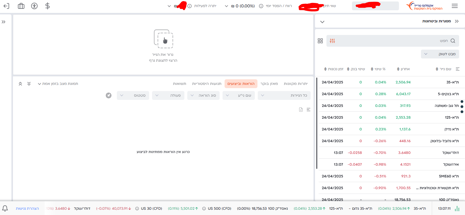Collapse the מסגרות וביטחונות panel chevron
Viewport: 465px width, 215px height.
322,22
